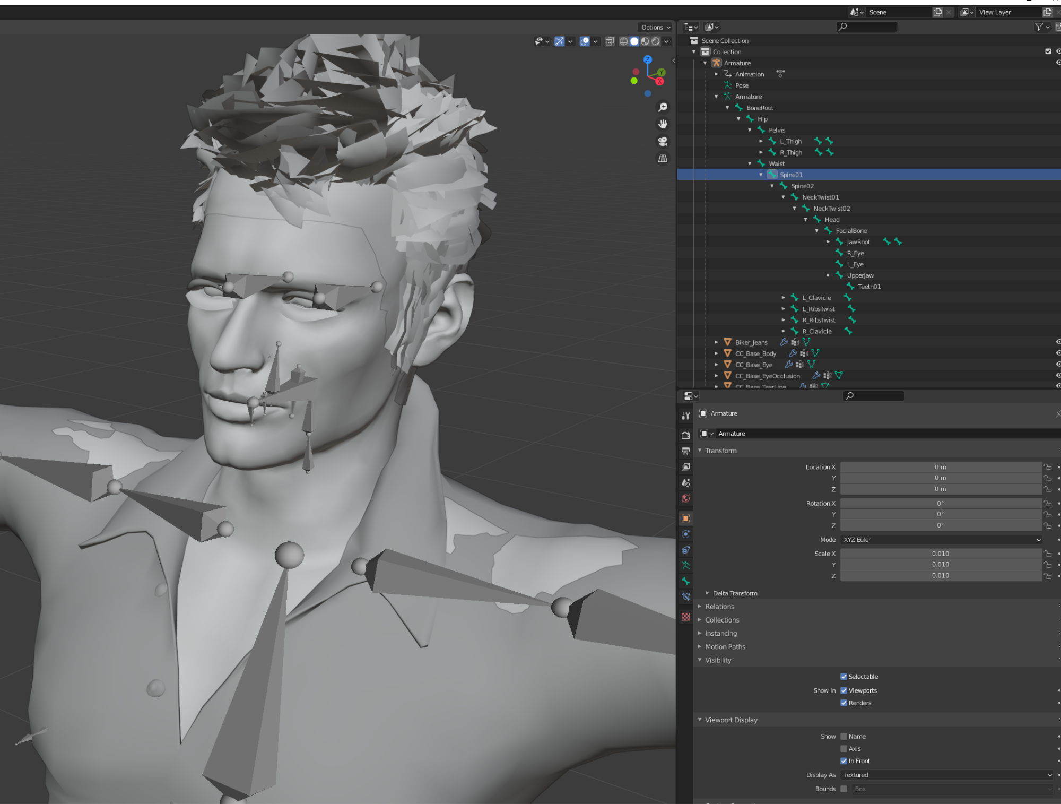Switch to Solid viewport shading
This screenshot has height=804, width=1061.
[634, 41]
